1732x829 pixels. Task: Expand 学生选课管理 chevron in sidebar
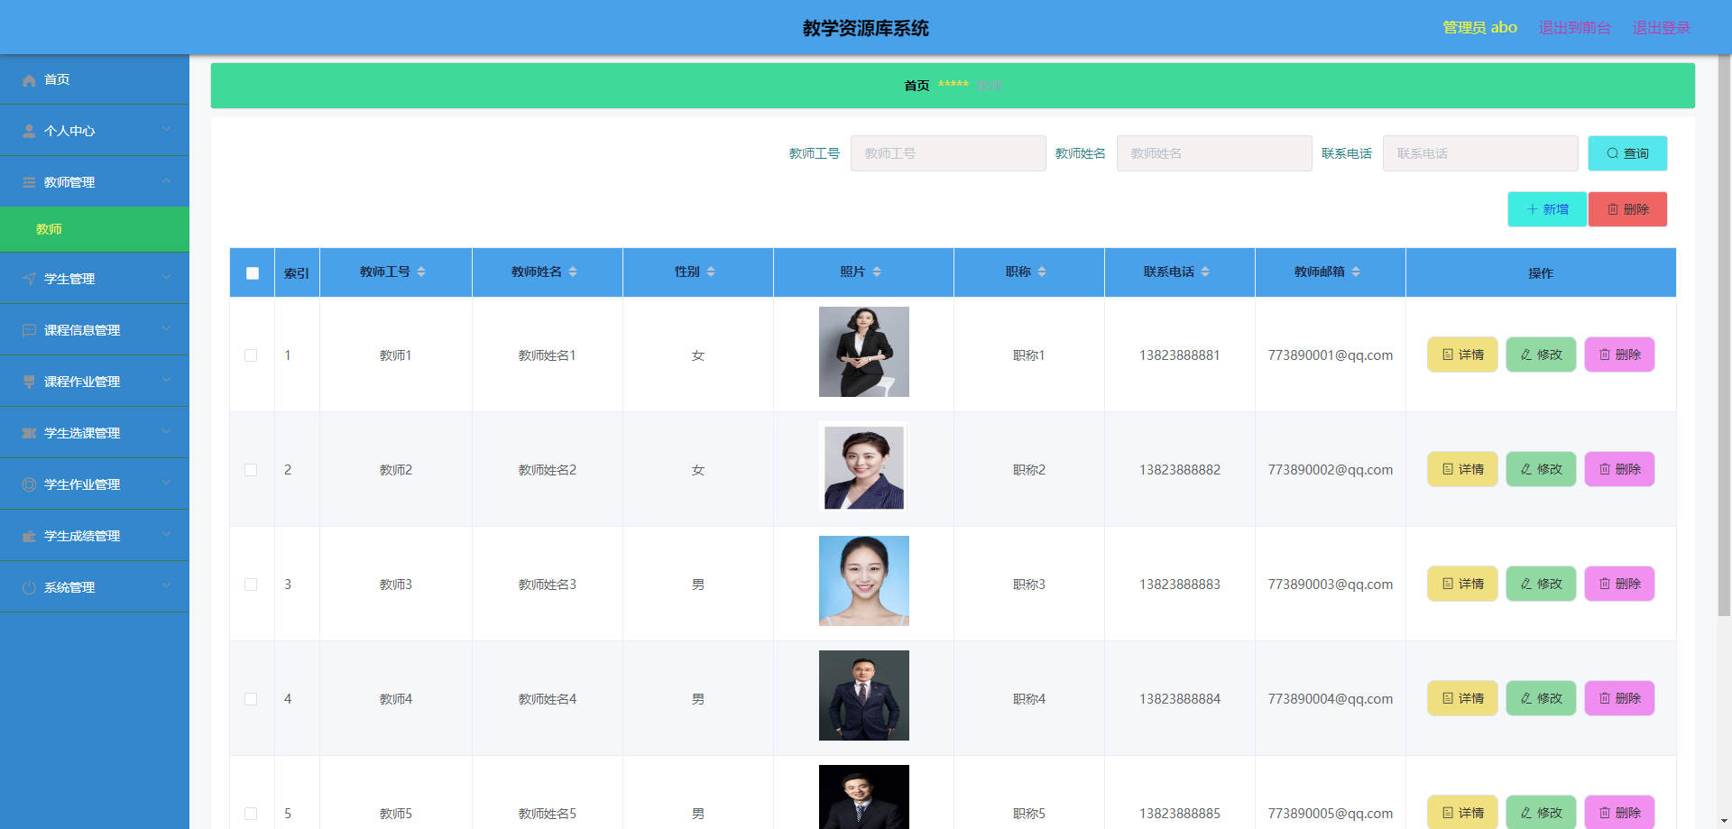pyautogui.click(x=167, y=432)
